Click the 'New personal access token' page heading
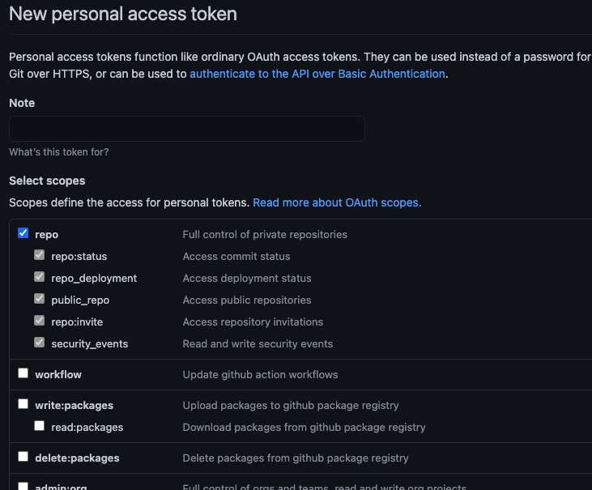 (123, 14)
